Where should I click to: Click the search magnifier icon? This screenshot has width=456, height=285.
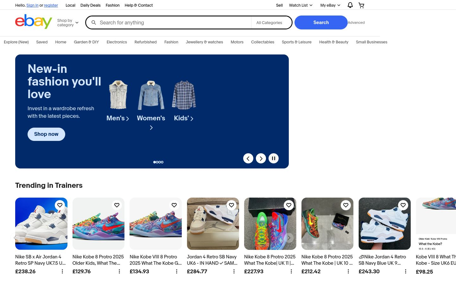pyautogui.click(x=94, y=22)
